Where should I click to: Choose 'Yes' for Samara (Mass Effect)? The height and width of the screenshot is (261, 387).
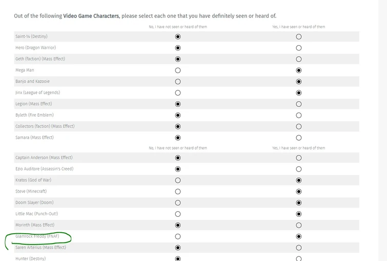[299, 138]
